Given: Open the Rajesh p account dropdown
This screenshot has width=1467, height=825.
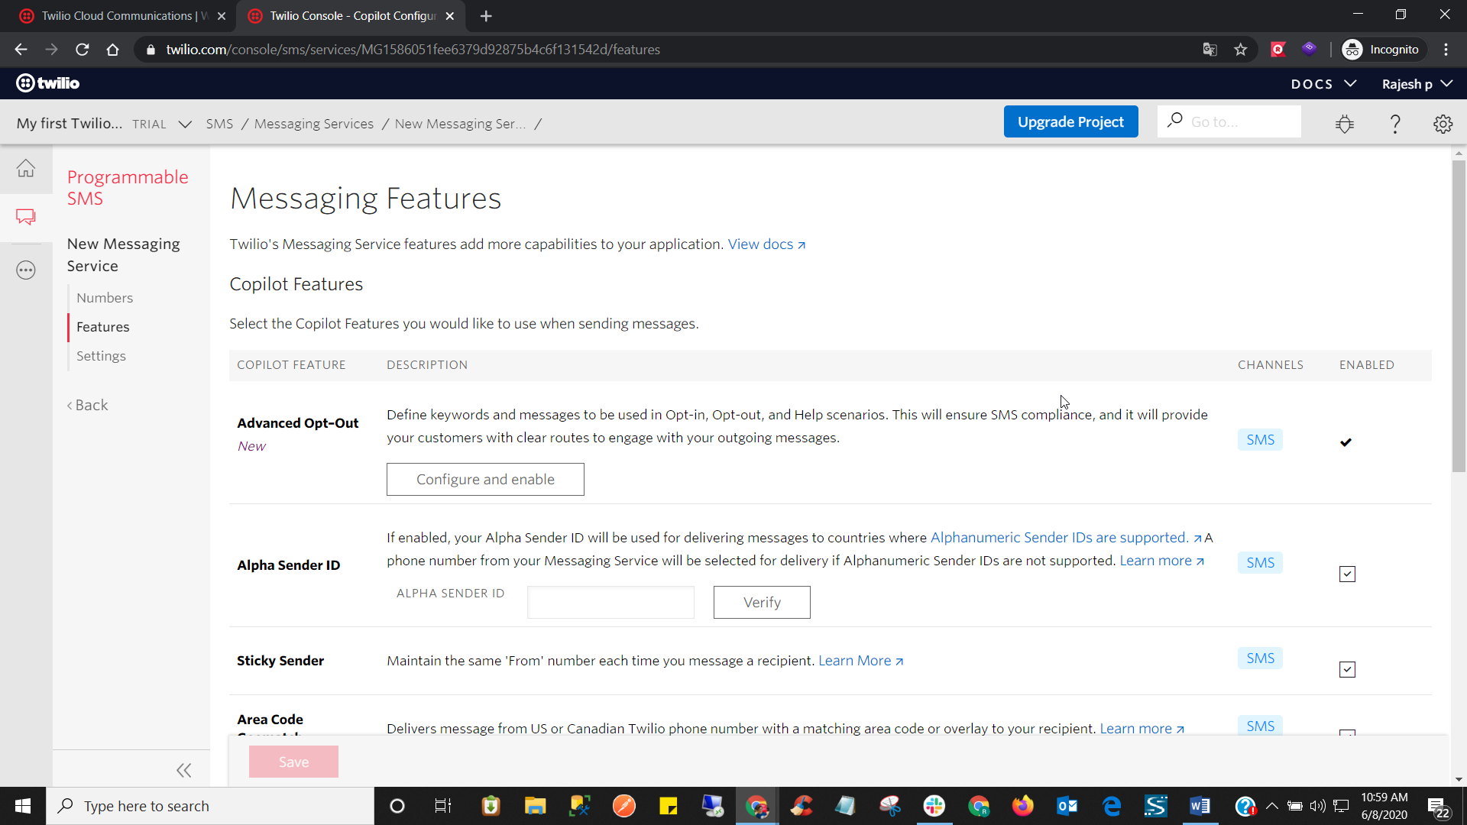Looking at the screenshot, I should tap(1416, 84).
